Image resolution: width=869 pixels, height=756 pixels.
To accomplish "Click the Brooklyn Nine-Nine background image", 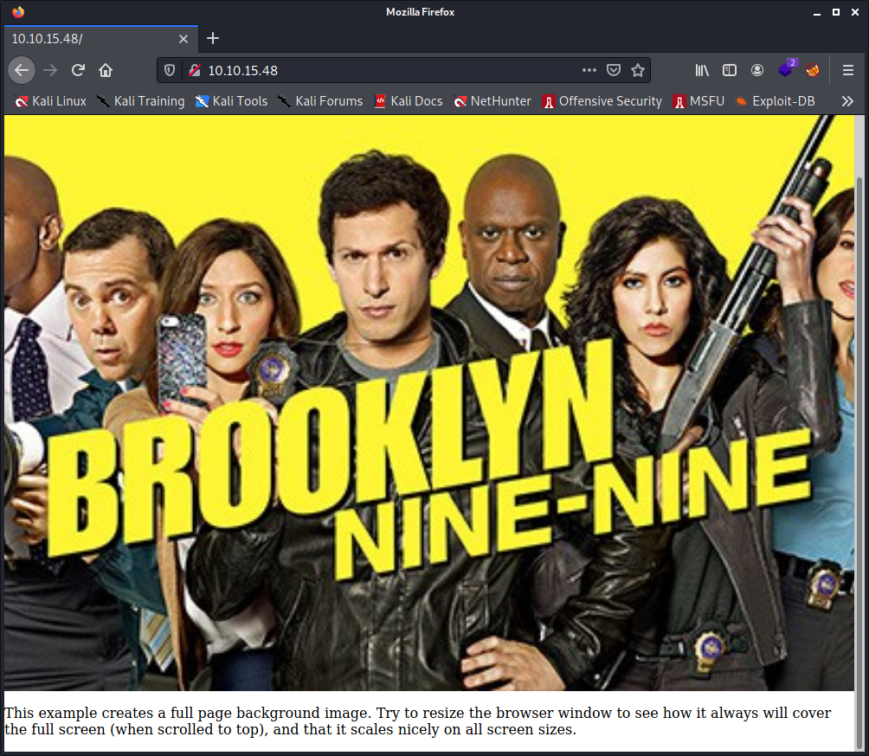I will click(429, 402).
